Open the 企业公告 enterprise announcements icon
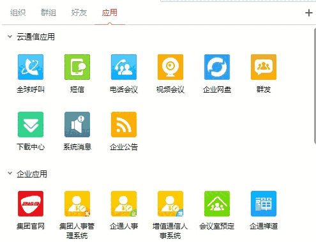 pyautogui.click(x=124, y=125)
